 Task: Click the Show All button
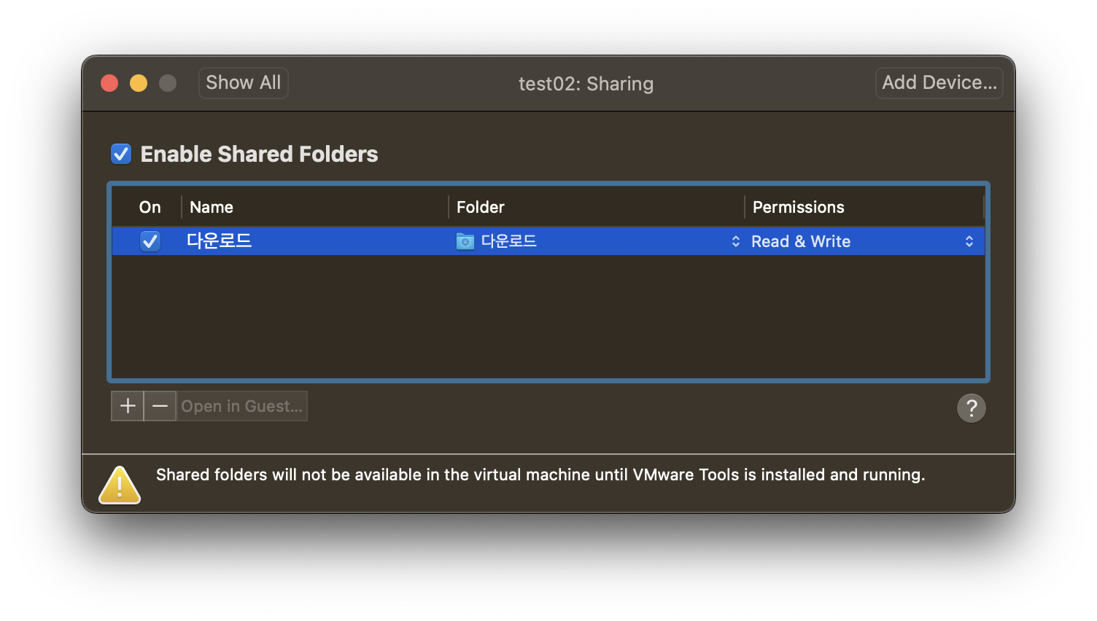pos(244,82)
